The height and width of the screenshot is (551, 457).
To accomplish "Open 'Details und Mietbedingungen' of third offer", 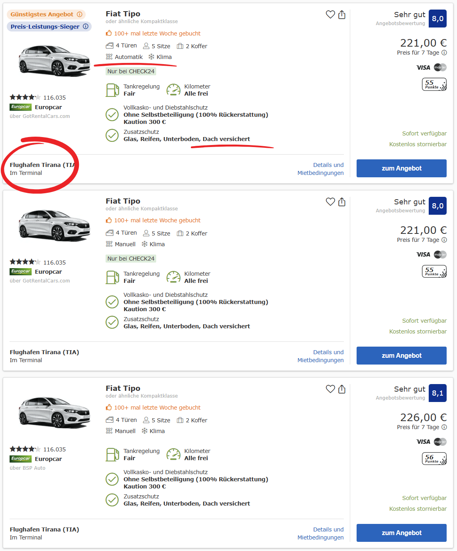I will [x=320, y=533].
